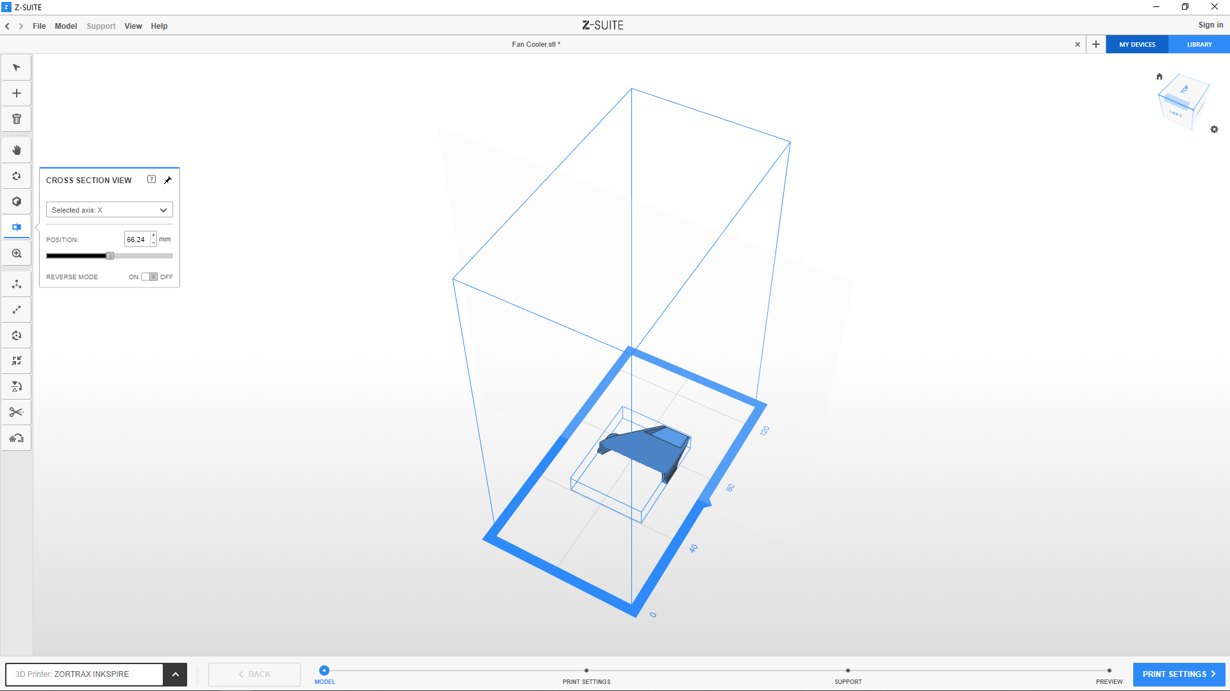Click the position value input field

tap(137, 240)
